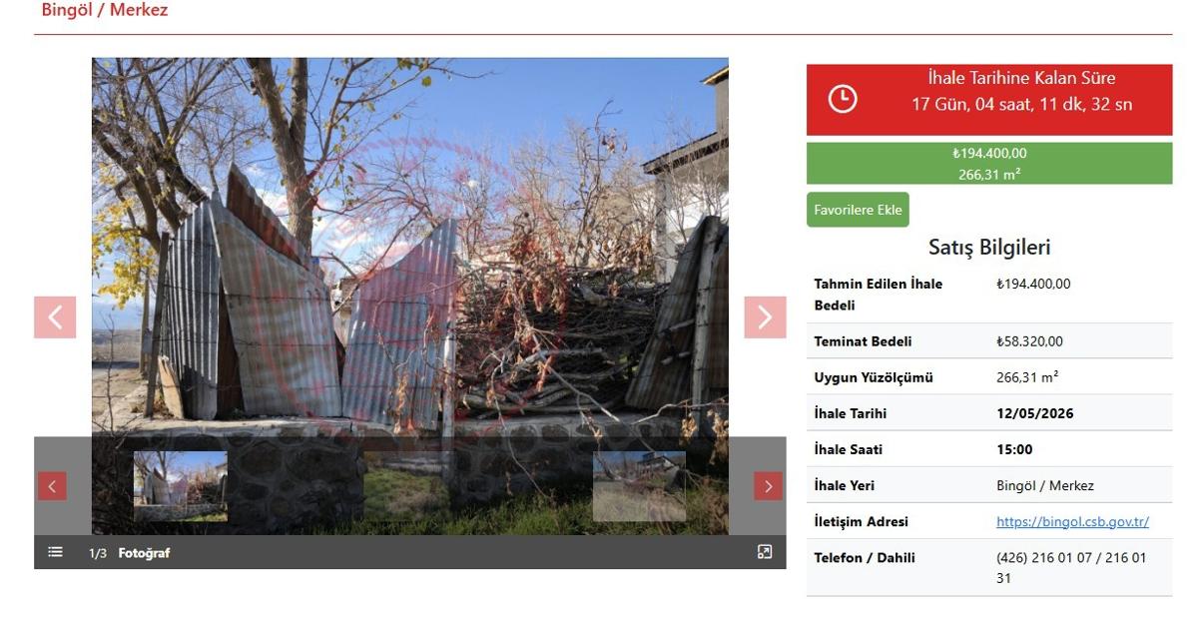Click the clock icon in countdown banner
1198x618 pixels.
[x=843, y=99]
